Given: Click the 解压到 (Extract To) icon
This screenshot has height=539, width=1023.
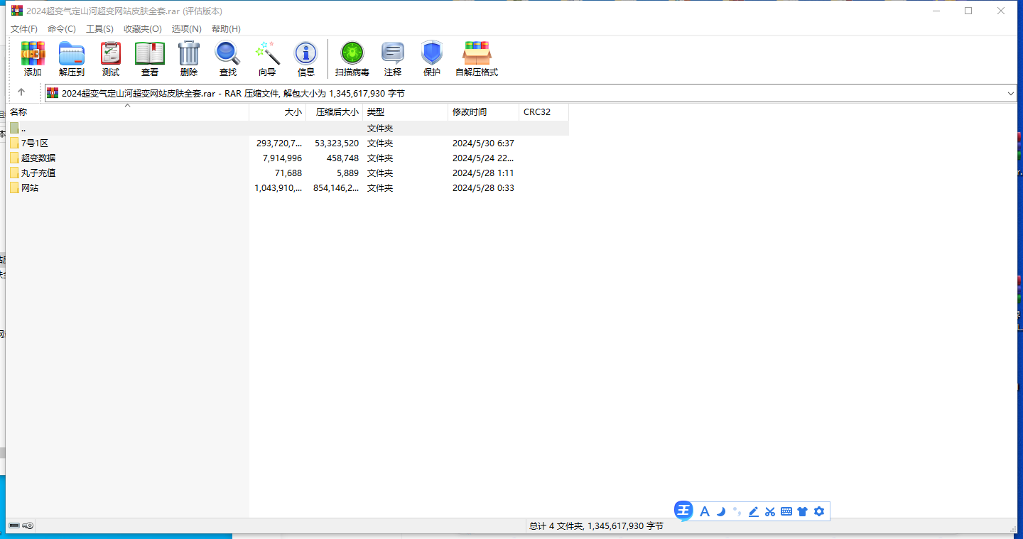Looking at the screenshot, I should (x=72, y=58).
